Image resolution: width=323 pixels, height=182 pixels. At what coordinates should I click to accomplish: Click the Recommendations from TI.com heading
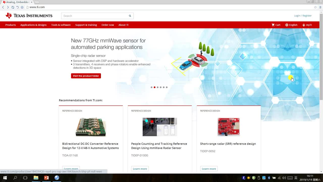[x=81, y=100]
